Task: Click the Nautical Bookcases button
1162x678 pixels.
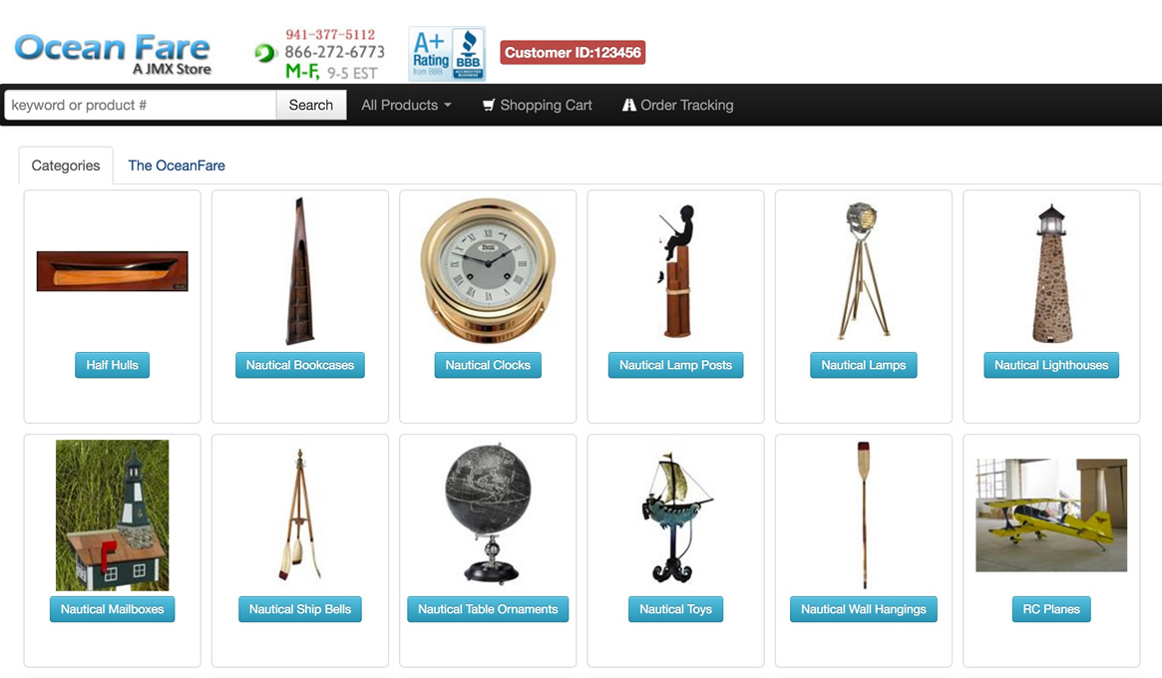Action: click(300, 365)
